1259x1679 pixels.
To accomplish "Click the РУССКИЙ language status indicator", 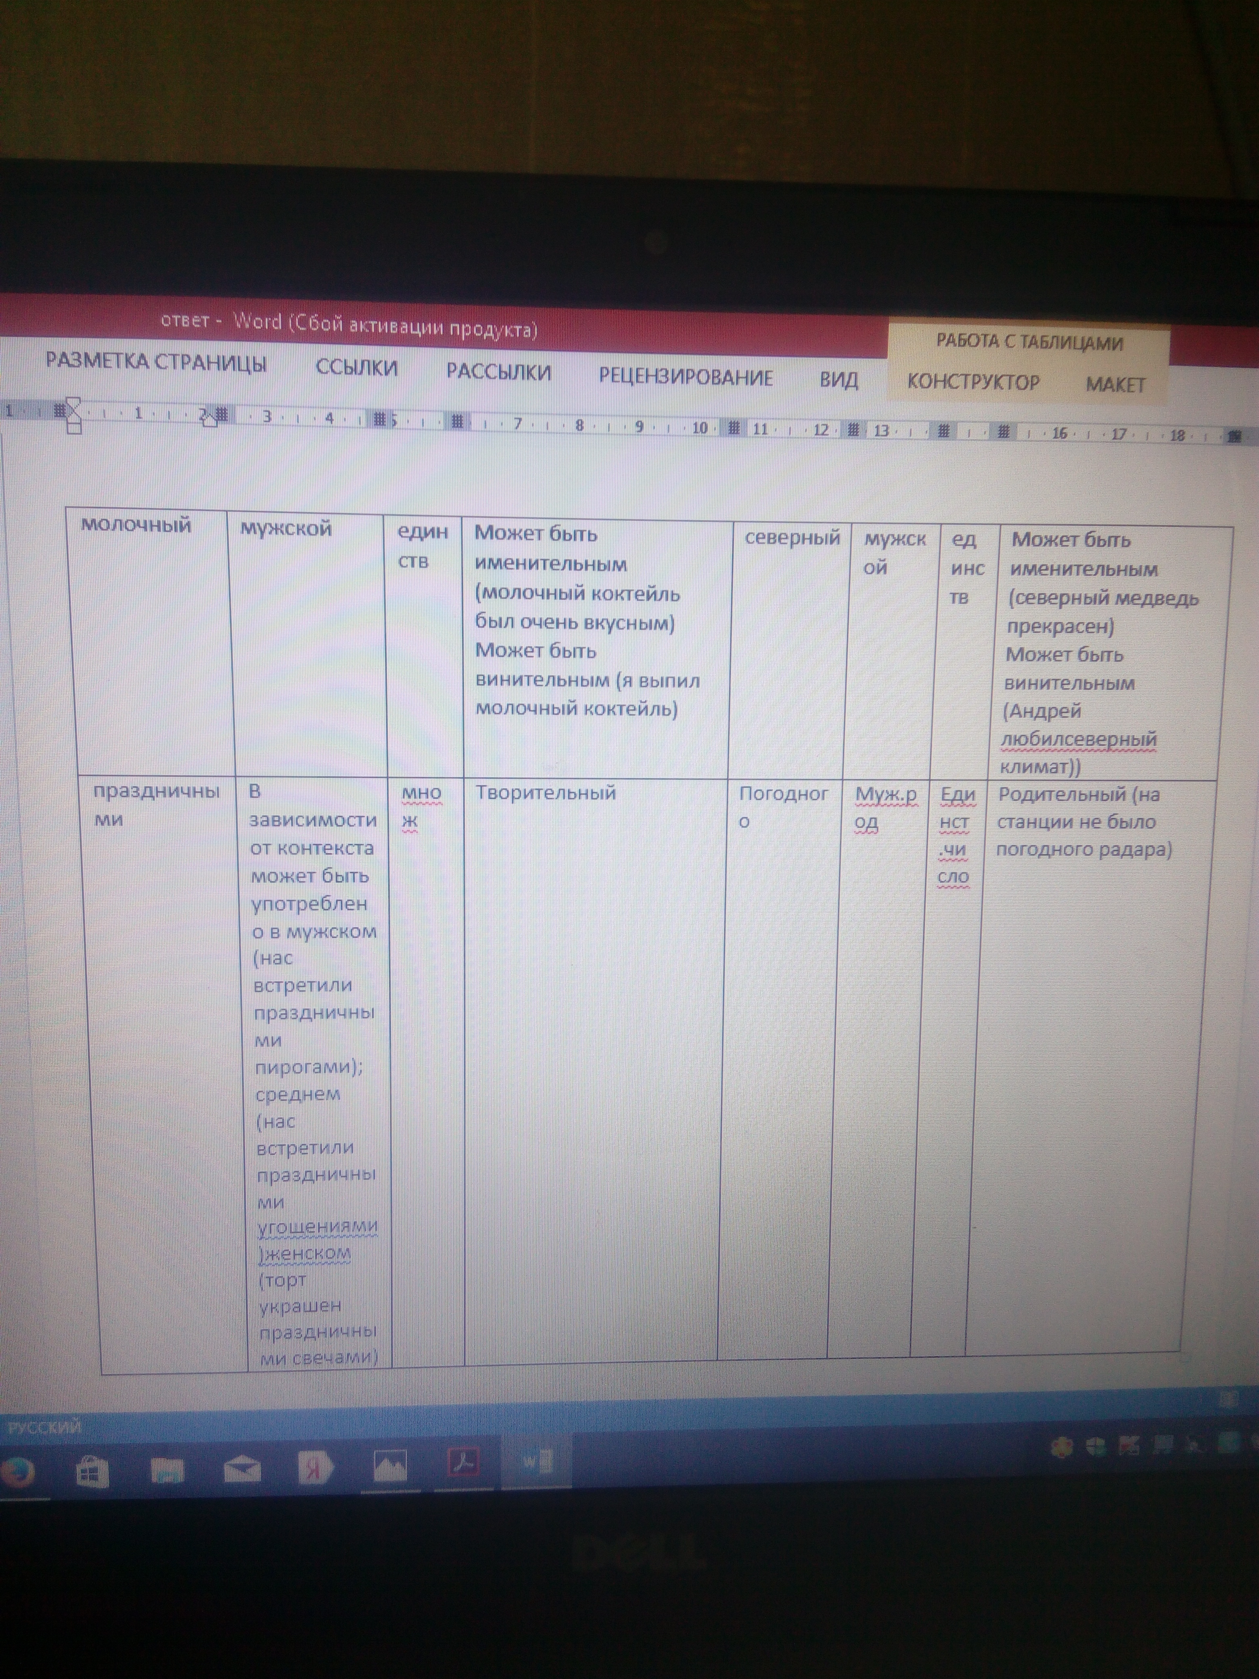I will tap(44, 1427).
